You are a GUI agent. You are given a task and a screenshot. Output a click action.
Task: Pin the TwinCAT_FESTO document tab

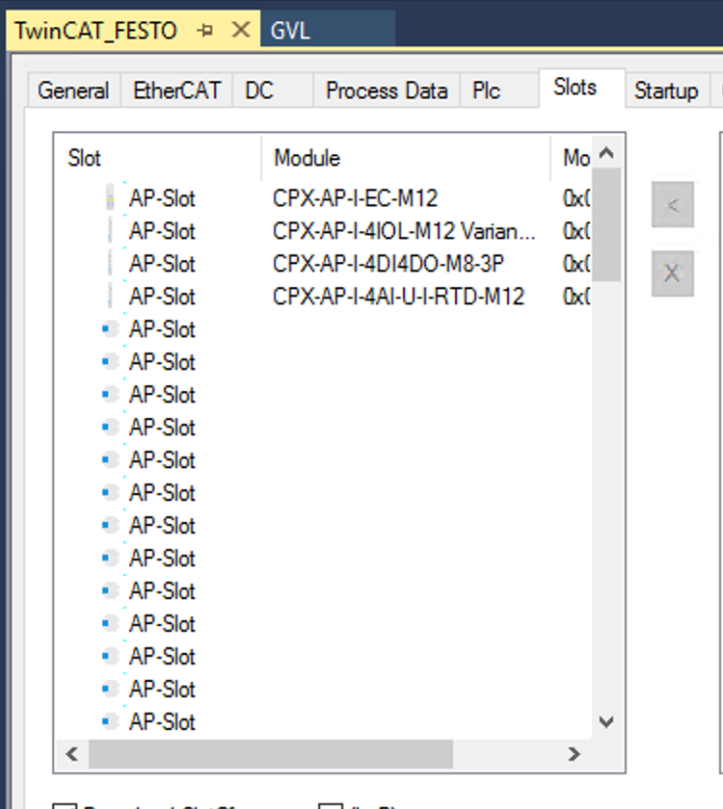[x=205, y=31]
